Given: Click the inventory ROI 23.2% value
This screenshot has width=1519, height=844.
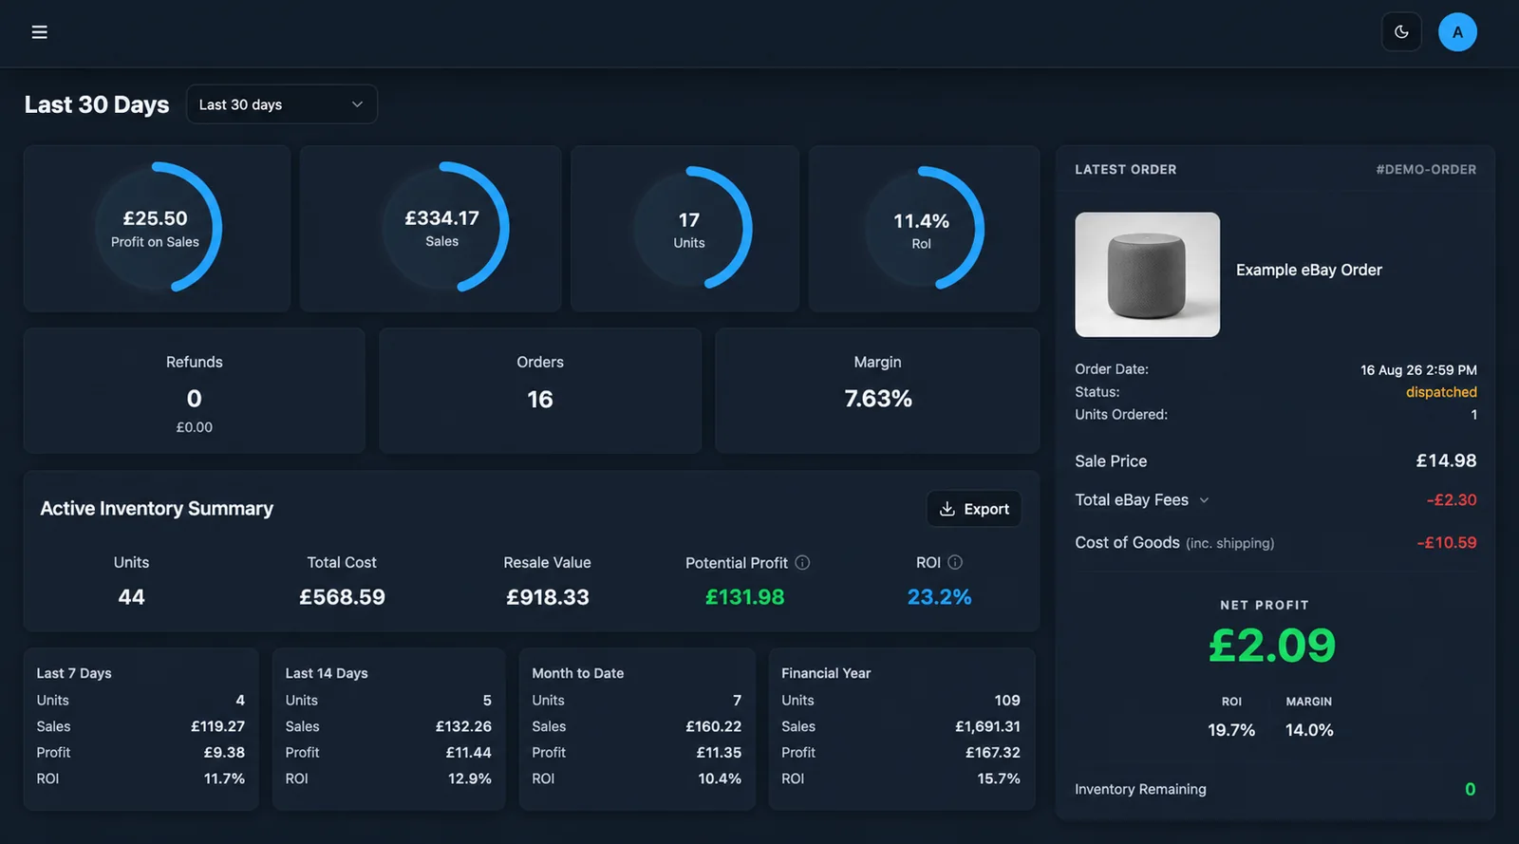Looking at the screenshot, I should click(939, 597).
